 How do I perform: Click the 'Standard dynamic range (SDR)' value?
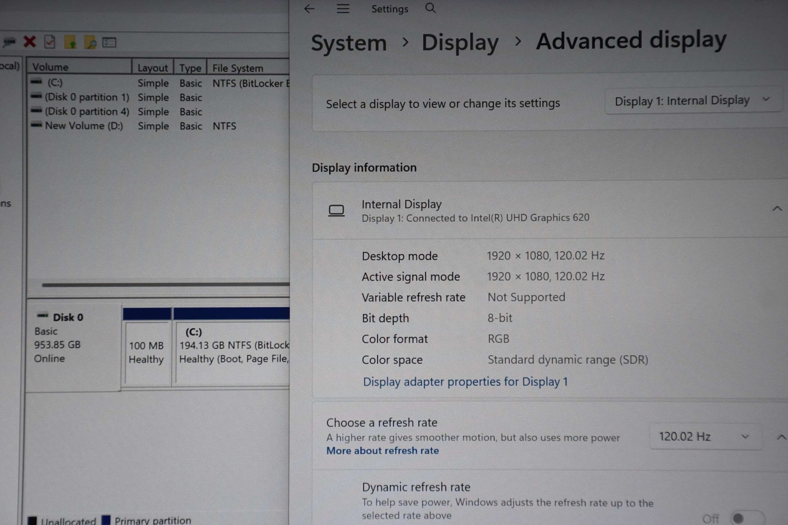click(568, 360)
